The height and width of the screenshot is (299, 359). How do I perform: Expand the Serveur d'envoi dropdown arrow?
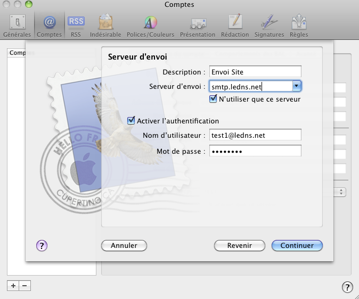[x=297, y=86]
